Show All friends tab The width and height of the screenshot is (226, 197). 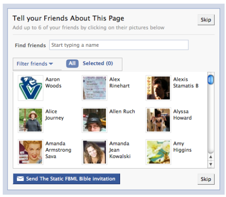[x=72, y=63]
